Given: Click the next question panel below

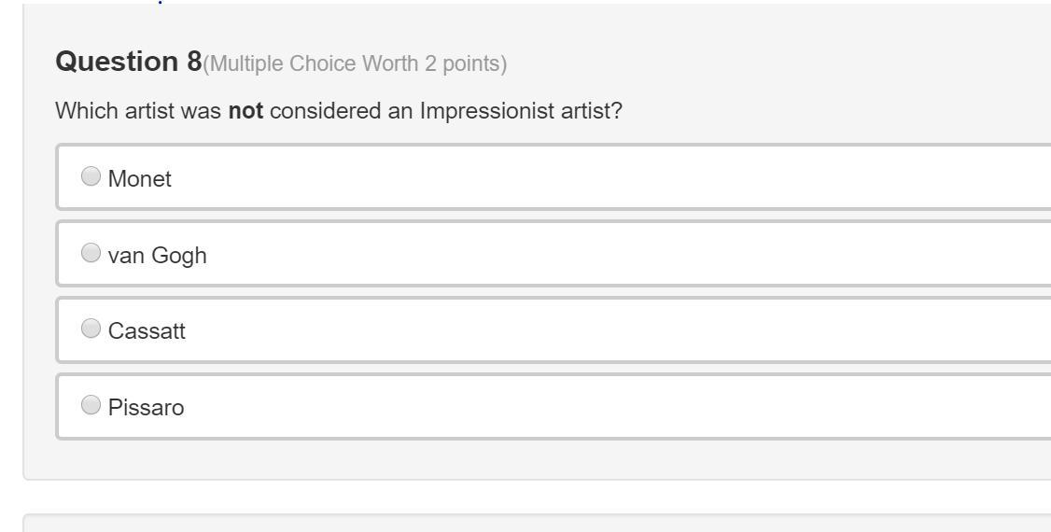Looking at the screenshot, I should 537,524.
